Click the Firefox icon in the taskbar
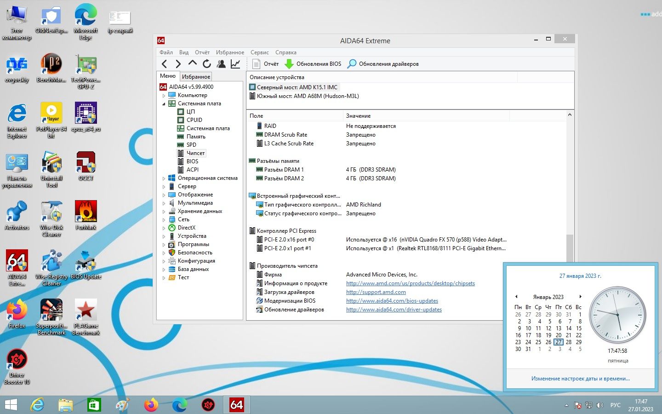The height and width of the screenshot is (414, 662). click(151, 405)
